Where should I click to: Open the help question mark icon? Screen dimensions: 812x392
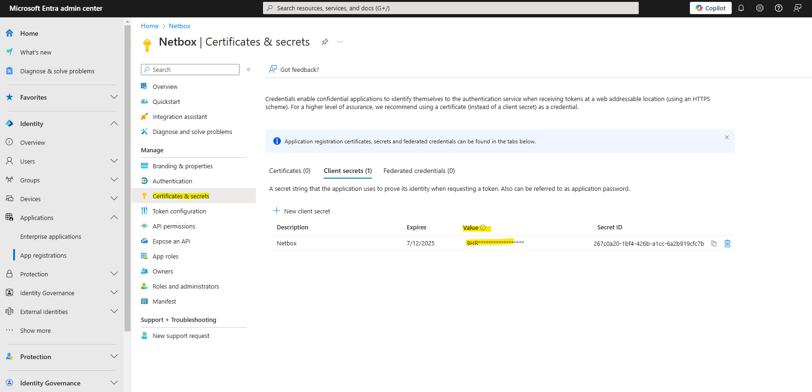click(x=779, y=8)
